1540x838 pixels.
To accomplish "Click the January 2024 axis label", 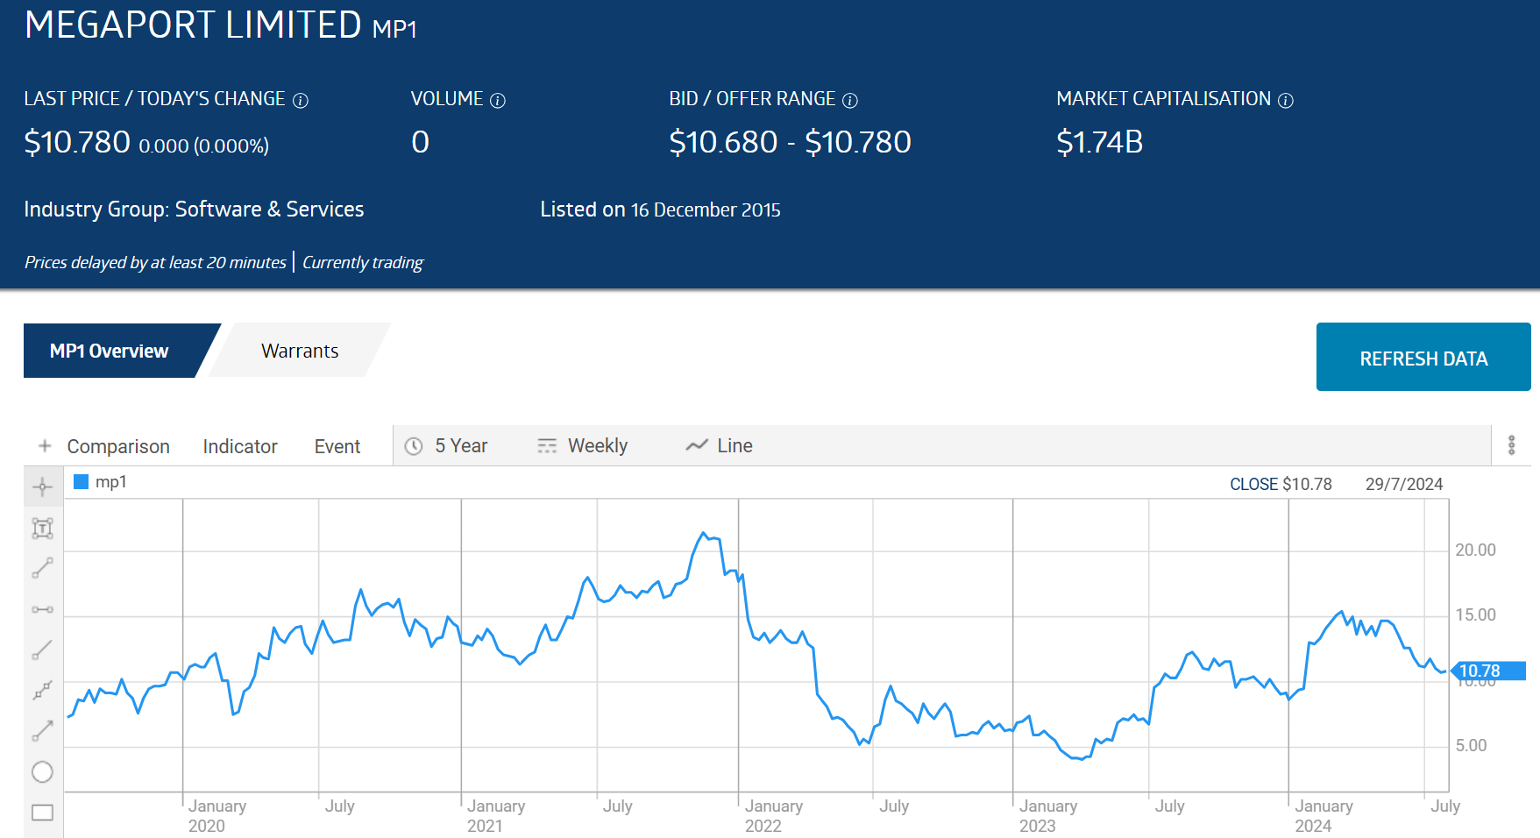I will (1324, 815).
